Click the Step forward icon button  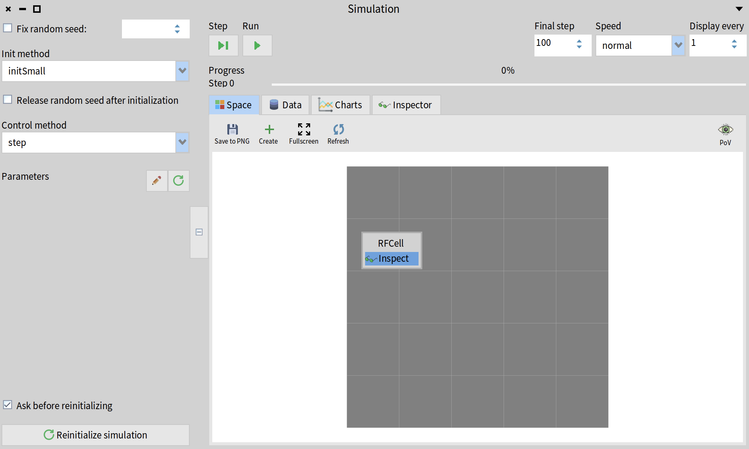223,46
